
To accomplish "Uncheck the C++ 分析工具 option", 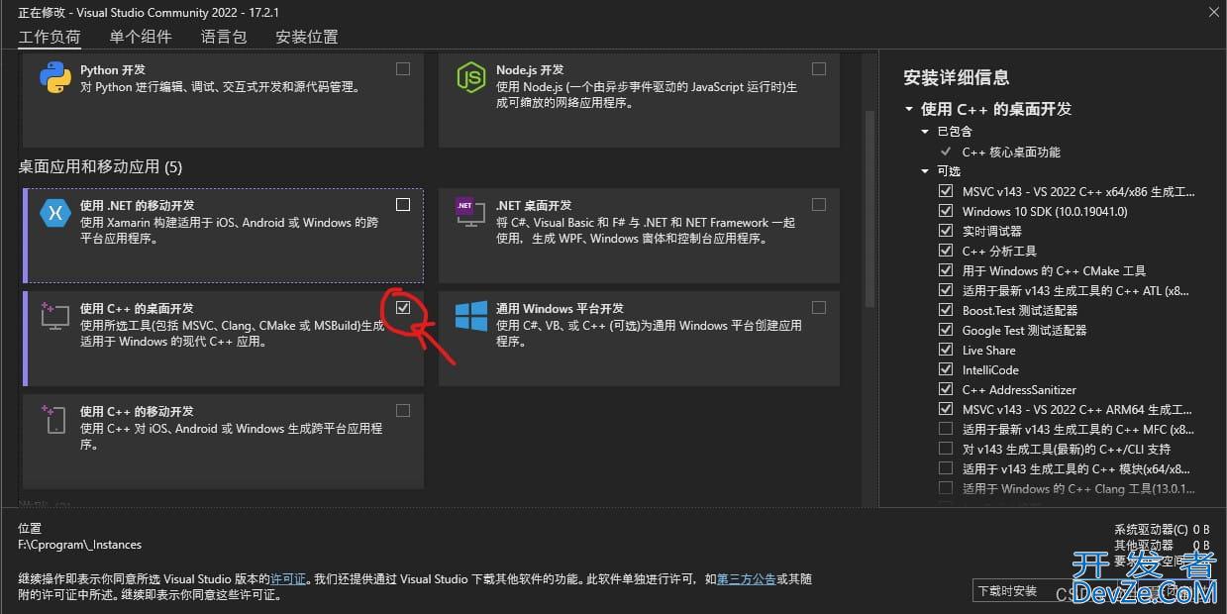I will pyautogui.click(x=946, y=251).
